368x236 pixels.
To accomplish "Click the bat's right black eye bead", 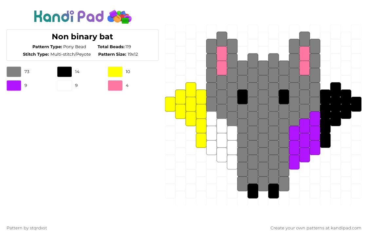I will click(284, 97).
